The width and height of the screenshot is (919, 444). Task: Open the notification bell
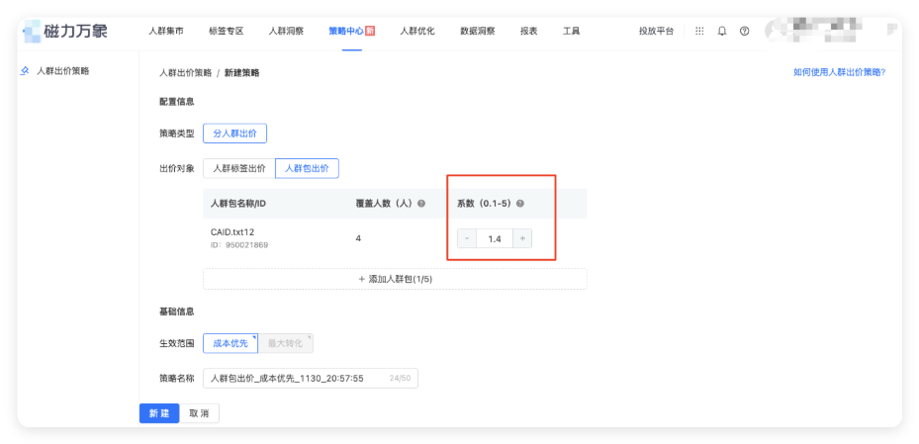pos(722,31)
